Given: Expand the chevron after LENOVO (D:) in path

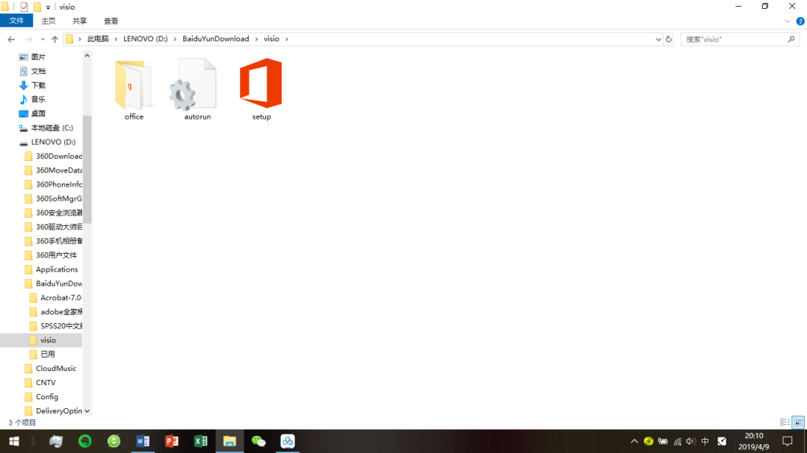Looking at the screenshot, I should (175, 39).
